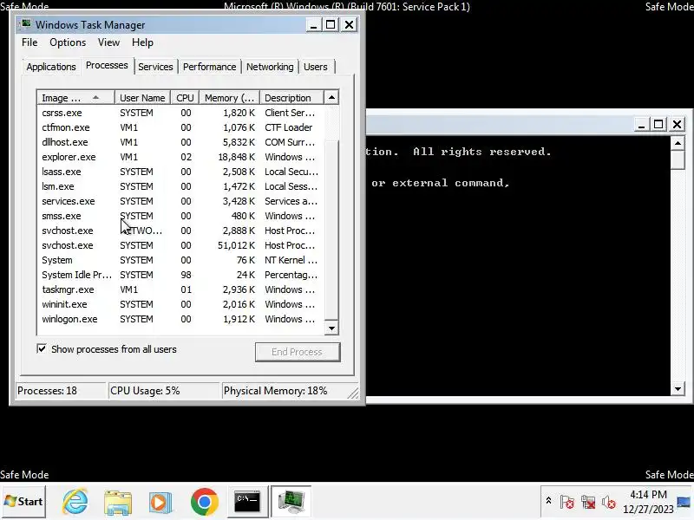Select the System Idle Process row

[x=181, y=275]
